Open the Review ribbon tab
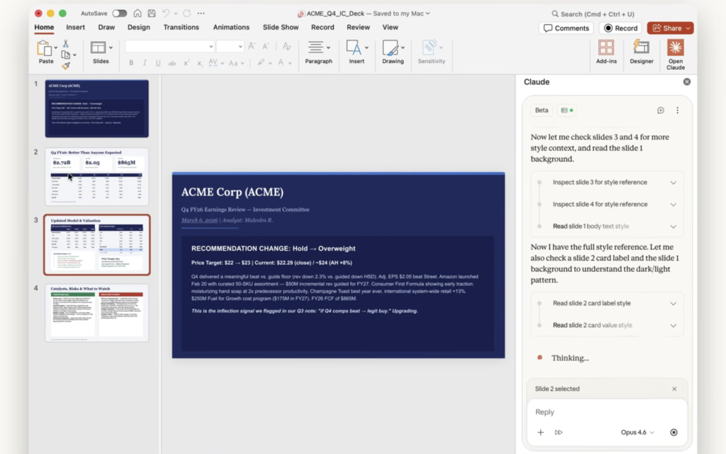726x454 pixels. point(358,28)
